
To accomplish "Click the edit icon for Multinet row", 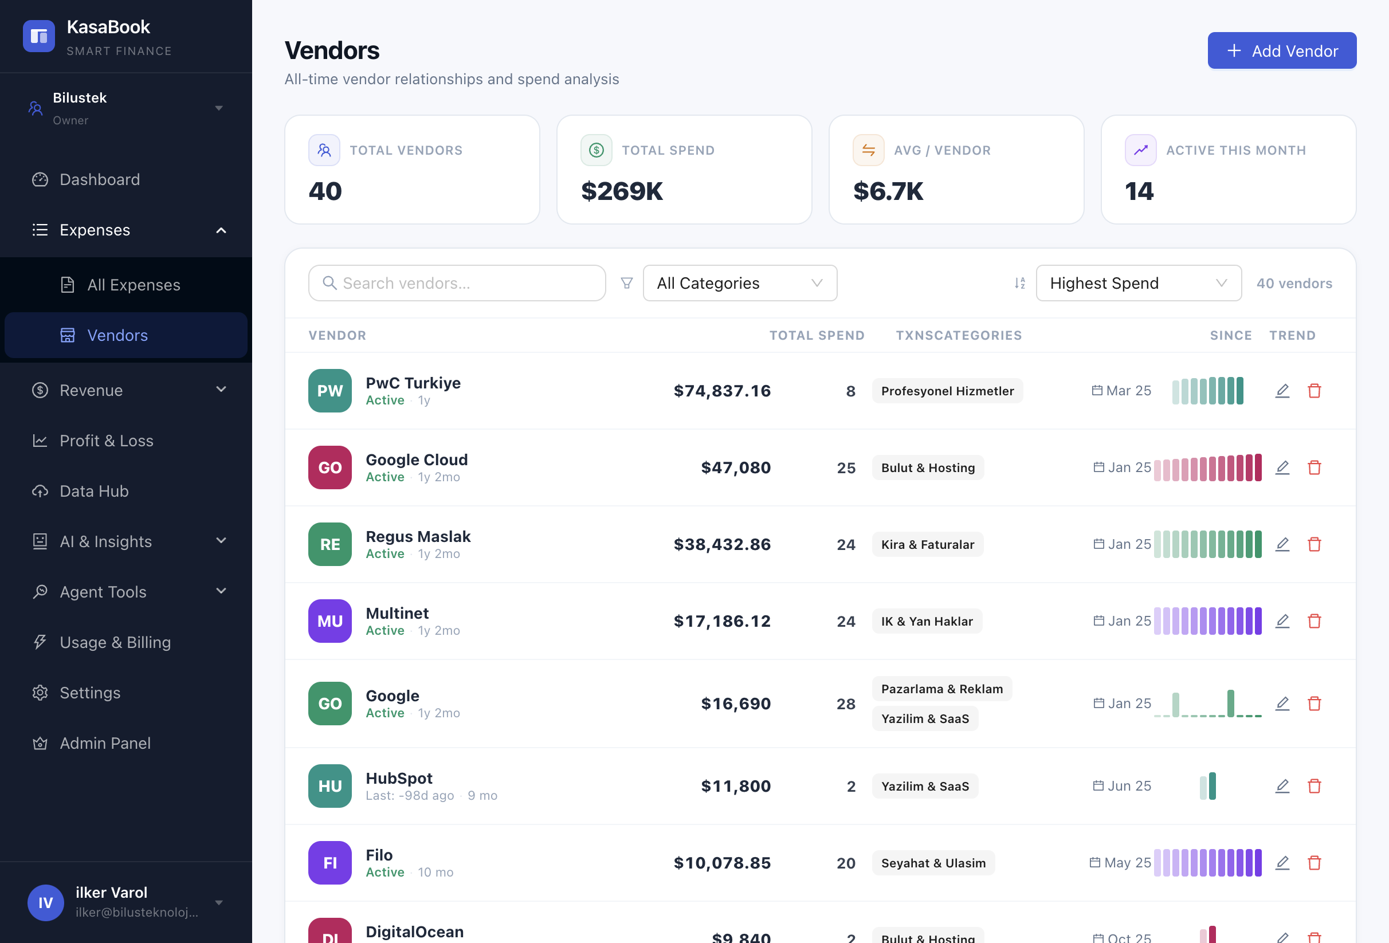I will coord(1282,621).
